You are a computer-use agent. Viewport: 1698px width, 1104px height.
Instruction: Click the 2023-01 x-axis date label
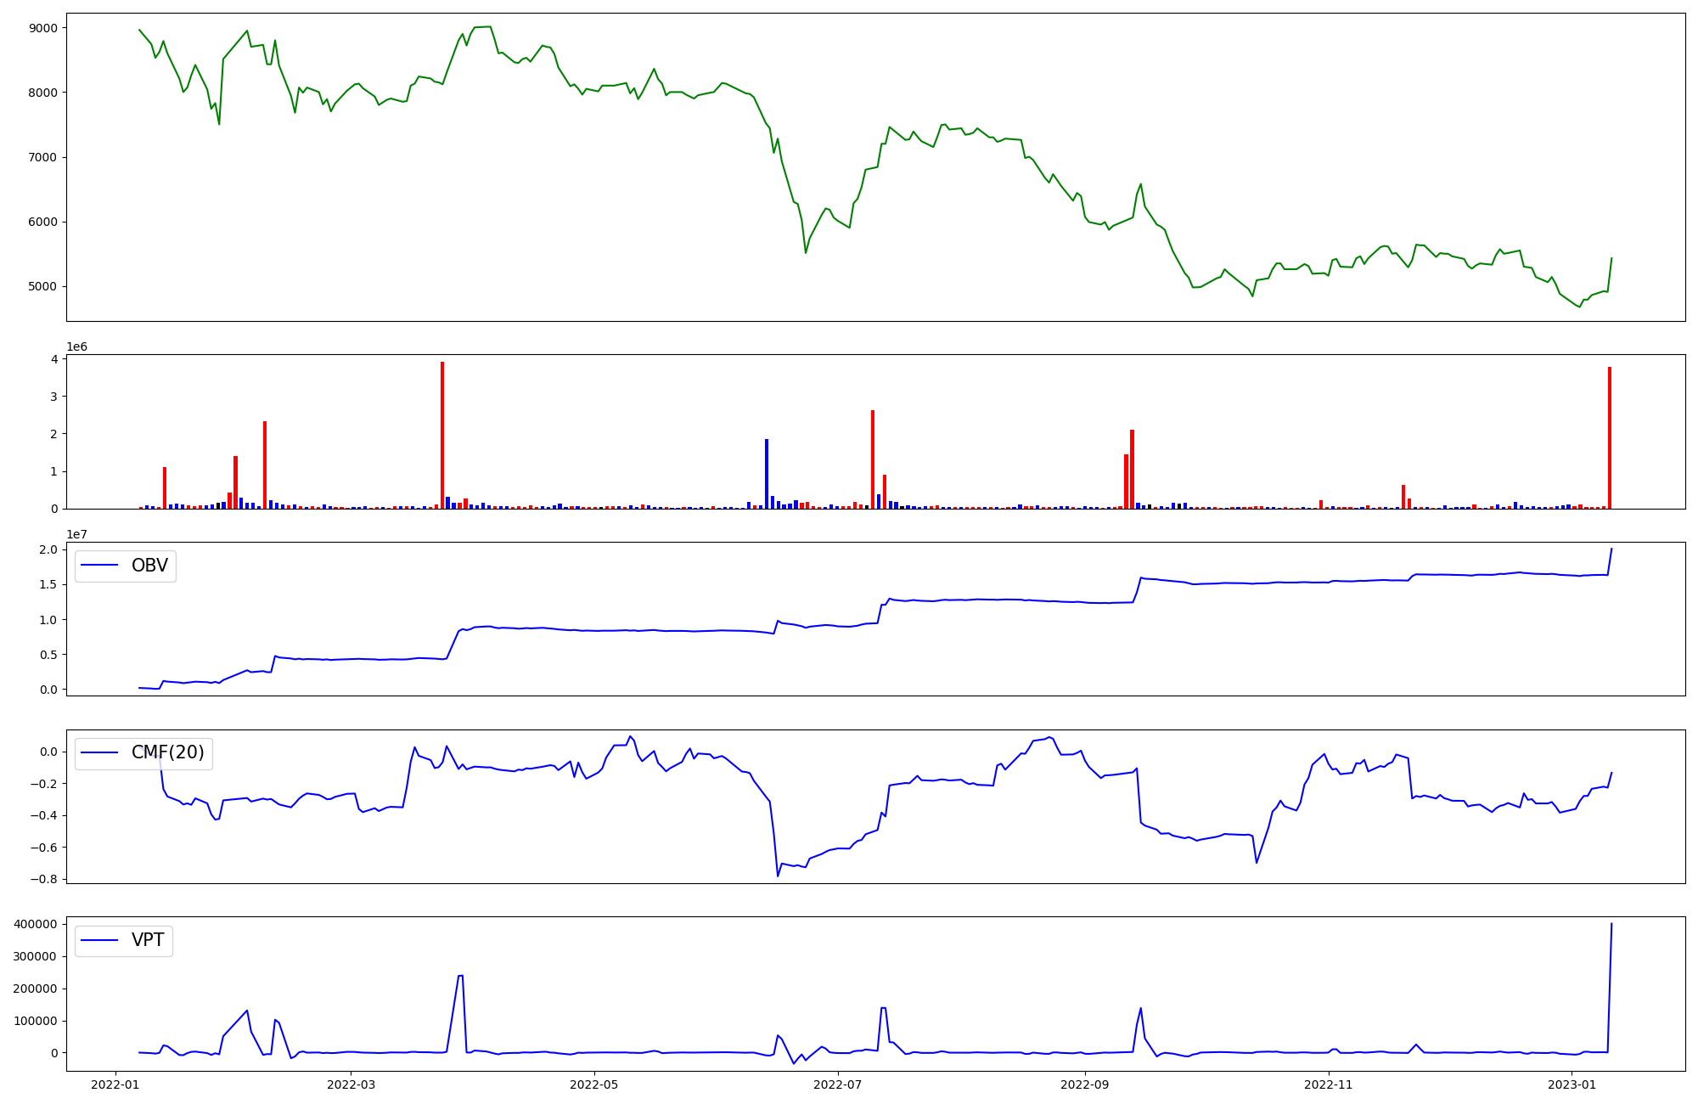(x=1572, y=1084)
